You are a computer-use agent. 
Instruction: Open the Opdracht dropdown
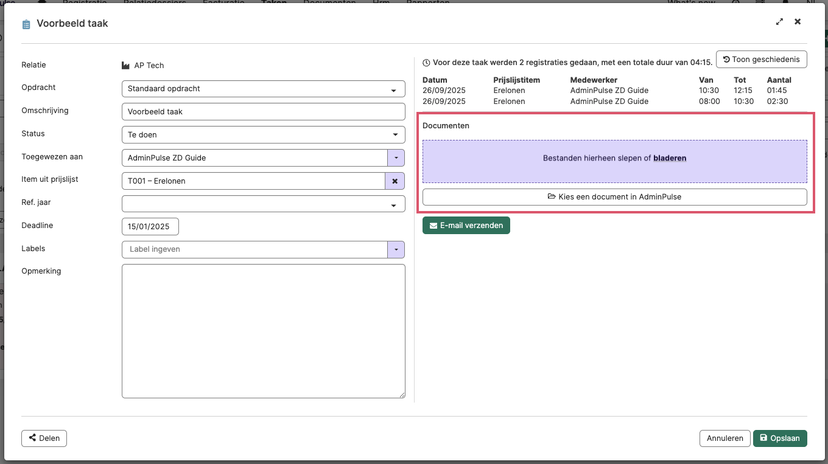263,89
